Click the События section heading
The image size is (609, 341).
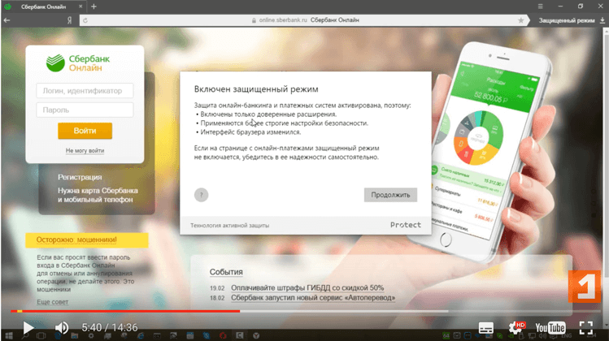[x=226, y=272]
